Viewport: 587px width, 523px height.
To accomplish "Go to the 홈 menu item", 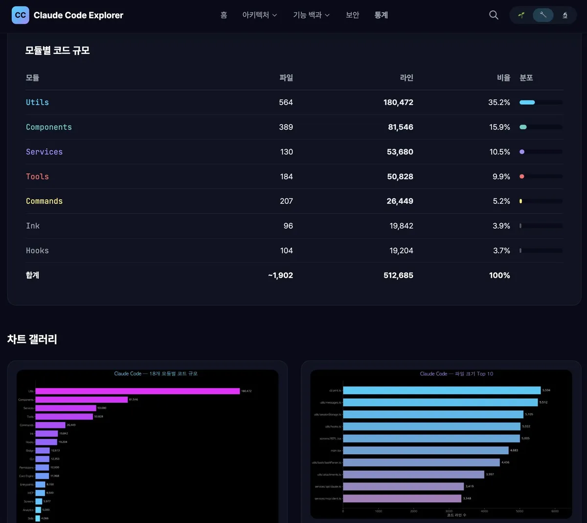I will (224, 15).
